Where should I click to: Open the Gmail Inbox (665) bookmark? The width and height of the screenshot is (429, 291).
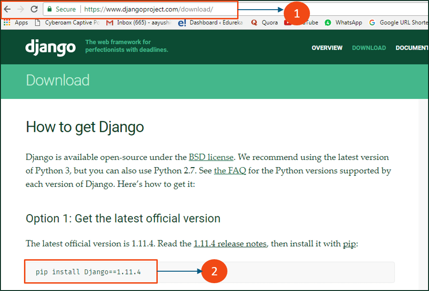click(x=139, y=23)
